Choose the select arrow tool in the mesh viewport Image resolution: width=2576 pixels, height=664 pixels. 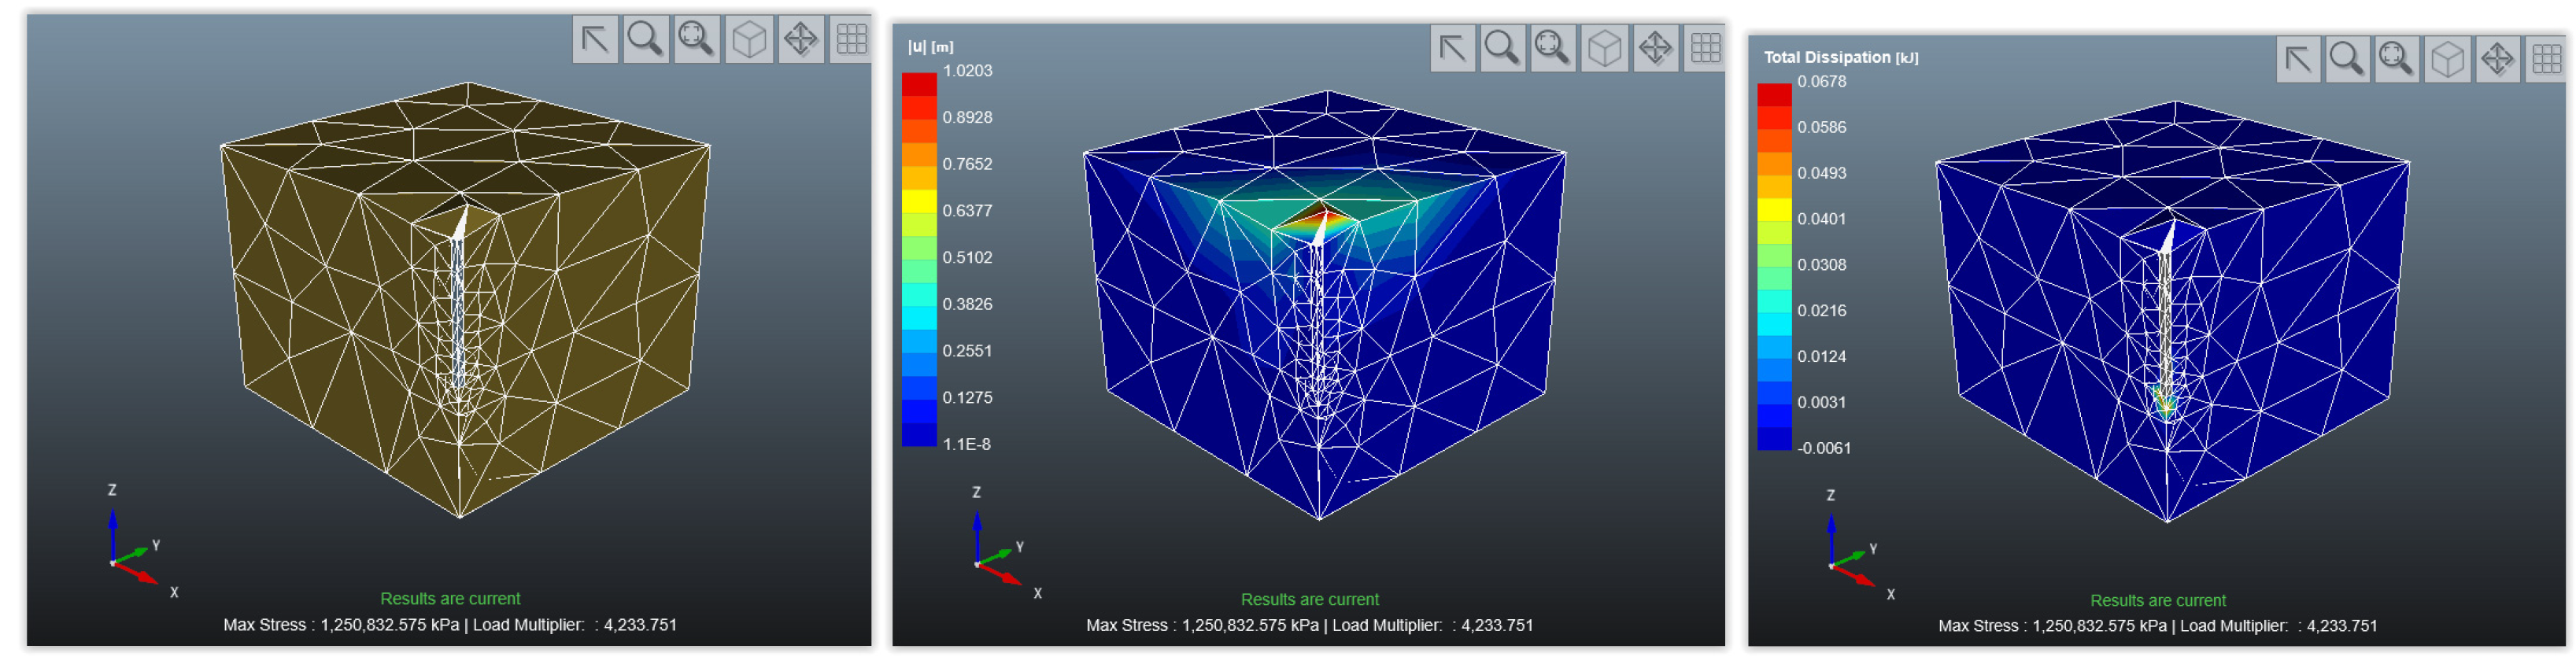(x=595, y=40)
